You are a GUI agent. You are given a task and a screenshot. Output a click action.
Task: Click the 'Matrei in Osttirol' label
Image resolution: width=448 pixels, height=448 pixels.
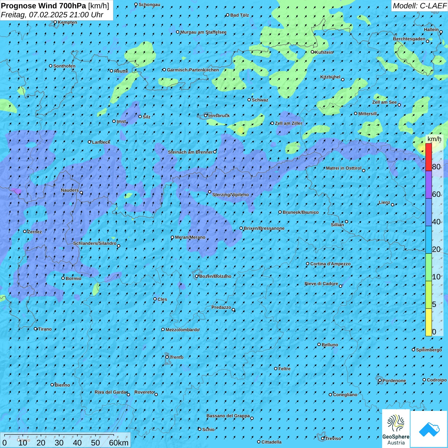point(344,168)
